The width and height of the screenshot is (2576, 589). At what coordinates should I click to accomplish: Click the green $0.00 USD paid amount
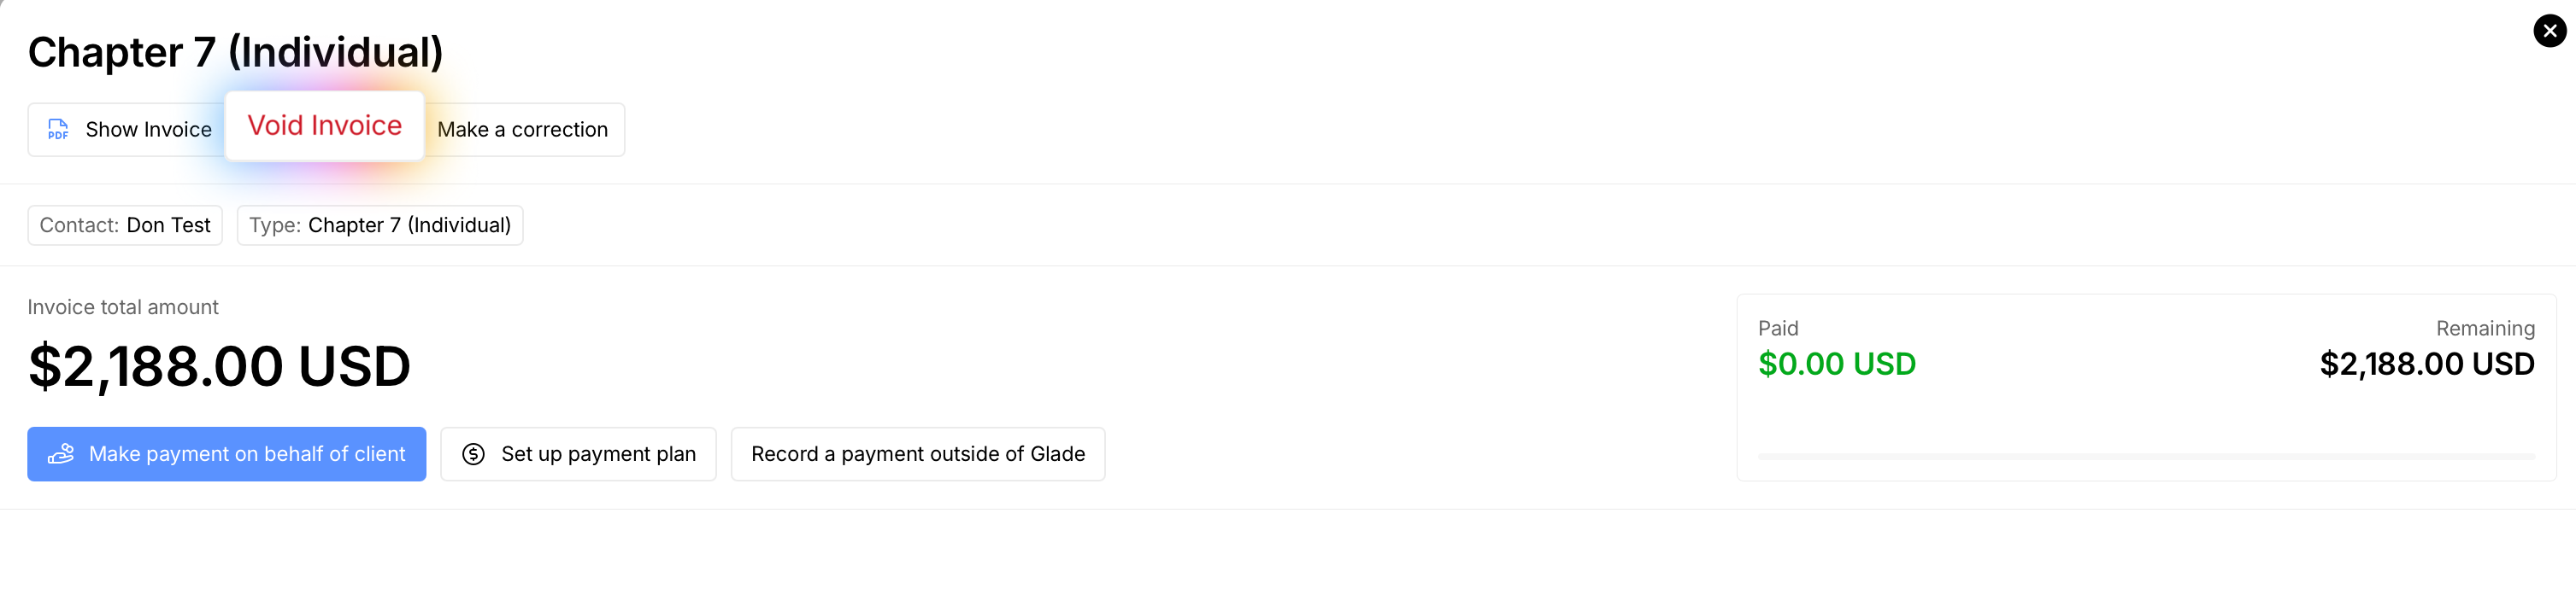1836,364
